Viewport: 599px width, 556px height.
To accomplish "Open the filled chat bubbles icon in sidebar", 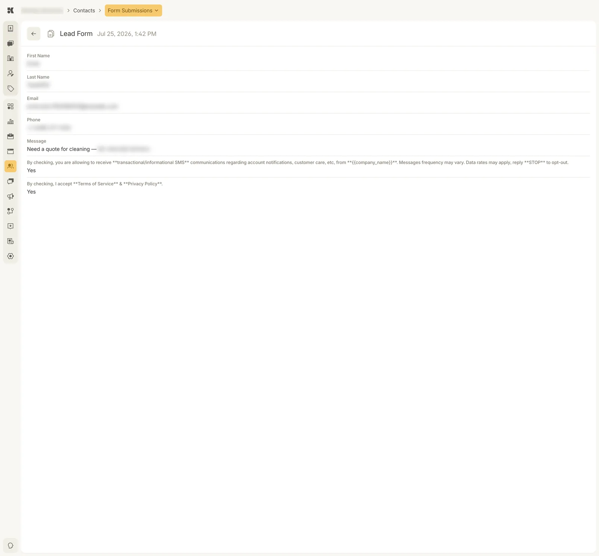I will (10, 43).
